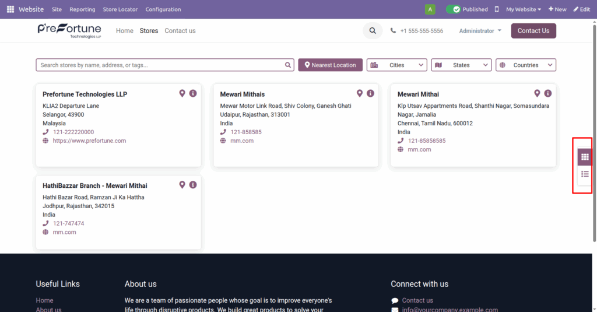Click Prefortune Technologies LLP store title
597x312 pixels.
85,94
